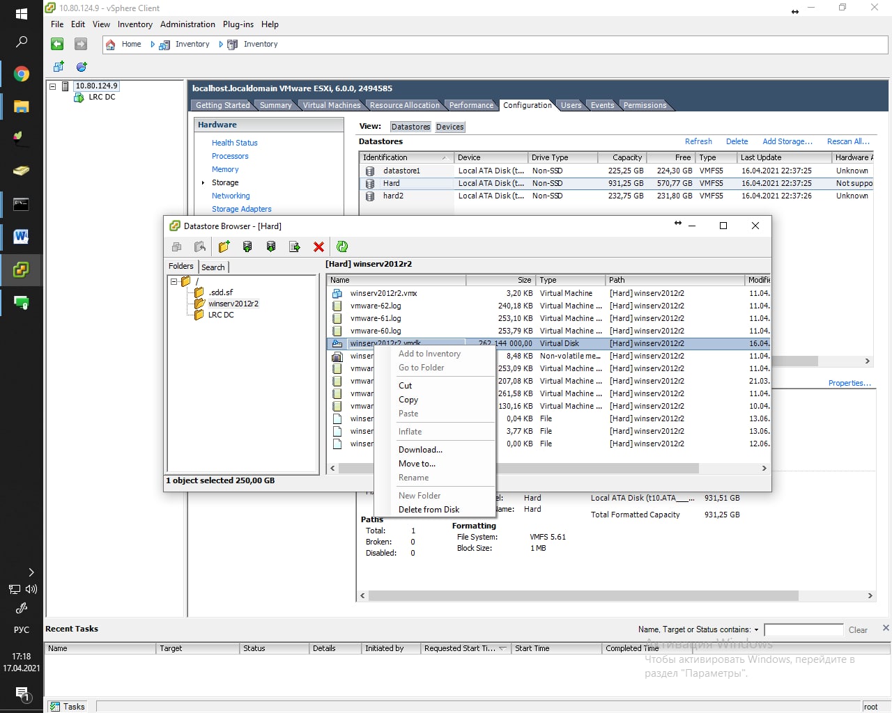Image resolution: width=892 pixels, height=713 pixels.
Task: Choose Copy from the context menu
Action: pos(408,400)
